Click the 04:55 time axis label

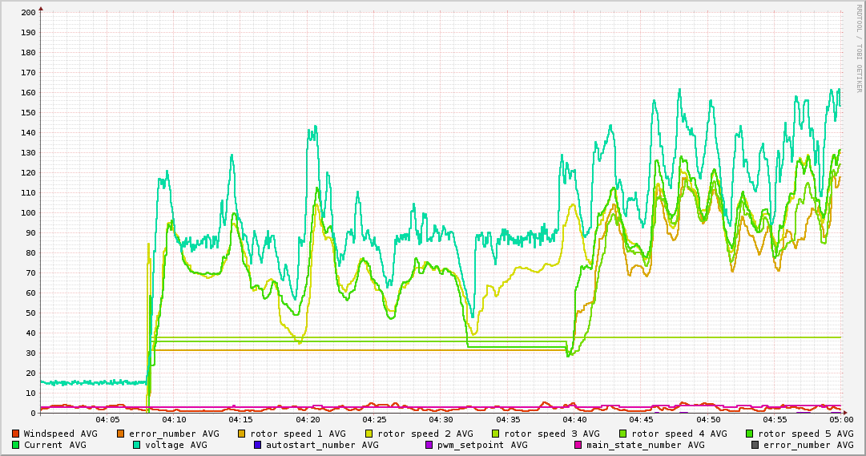click(775, 421)
